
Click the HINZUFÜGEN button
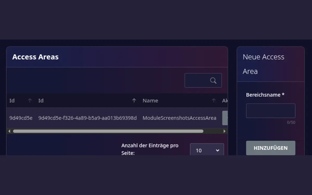pyautogui.click(x=271, y=148)
